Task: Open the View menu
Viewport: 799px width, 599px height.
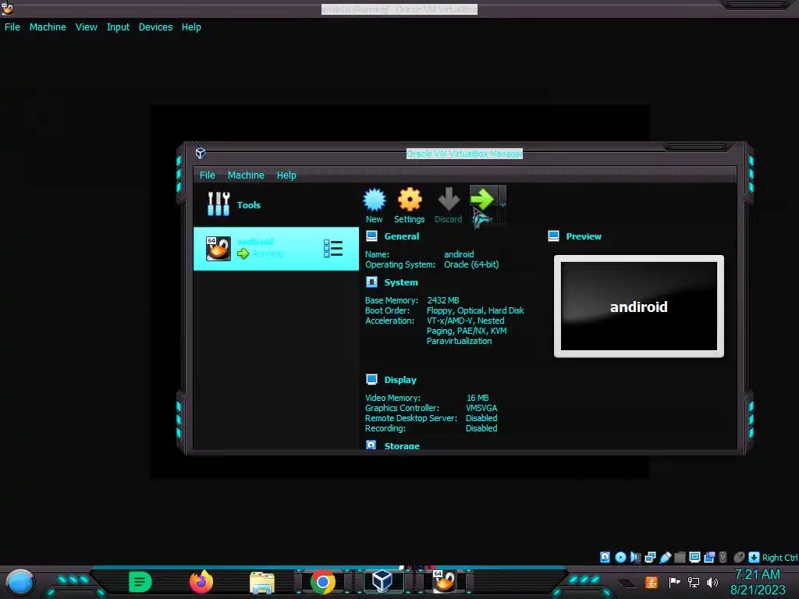Action: point(86,27)
